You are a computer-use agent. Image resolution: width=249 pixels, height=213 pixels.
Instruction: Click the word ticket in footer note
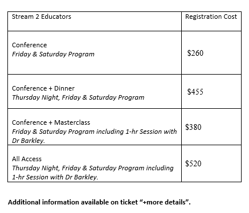[129, 202]
